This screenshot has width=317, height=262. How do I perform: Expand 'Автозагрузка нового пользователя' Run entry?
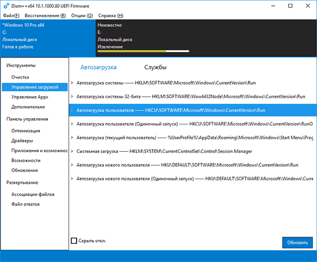[72, 165]
